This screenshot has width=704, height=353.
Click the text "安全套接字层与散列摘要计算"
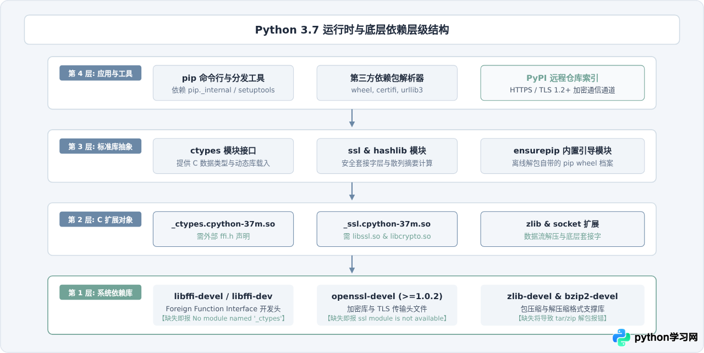[387, 163]
